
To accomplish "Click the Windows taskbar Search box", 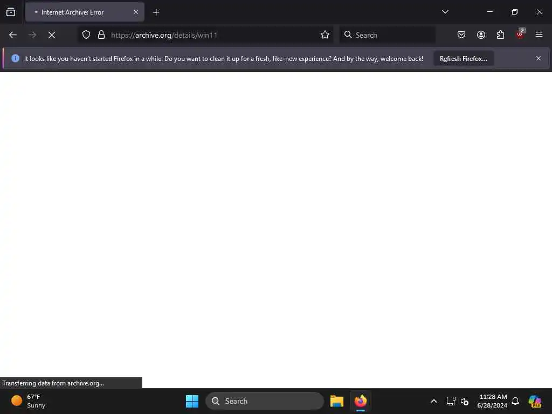I will tap(265, 401).
